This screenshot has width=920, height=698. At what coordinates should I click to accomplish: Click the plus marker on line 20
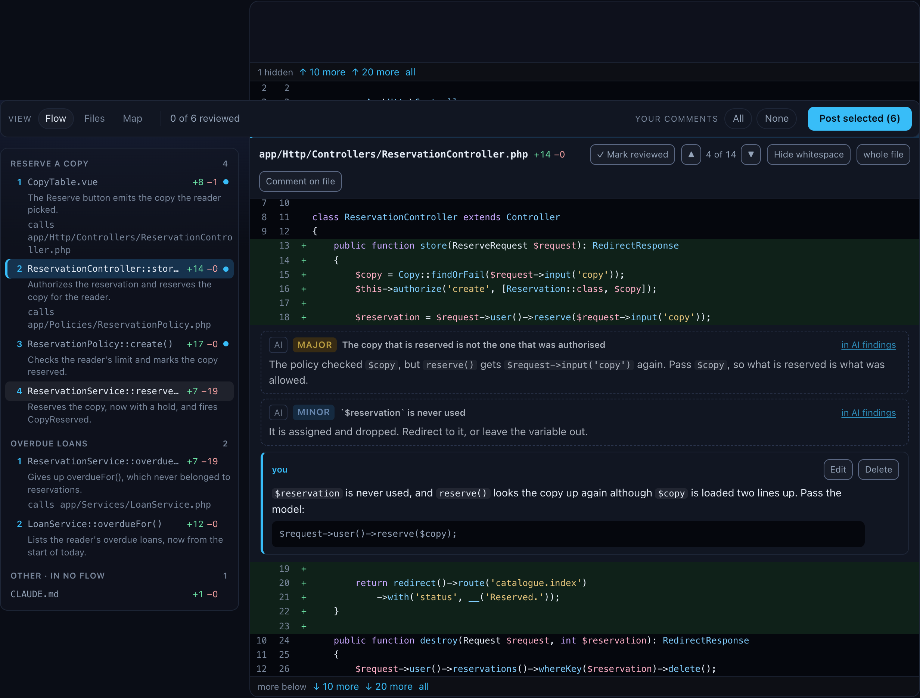click(304, 583)
